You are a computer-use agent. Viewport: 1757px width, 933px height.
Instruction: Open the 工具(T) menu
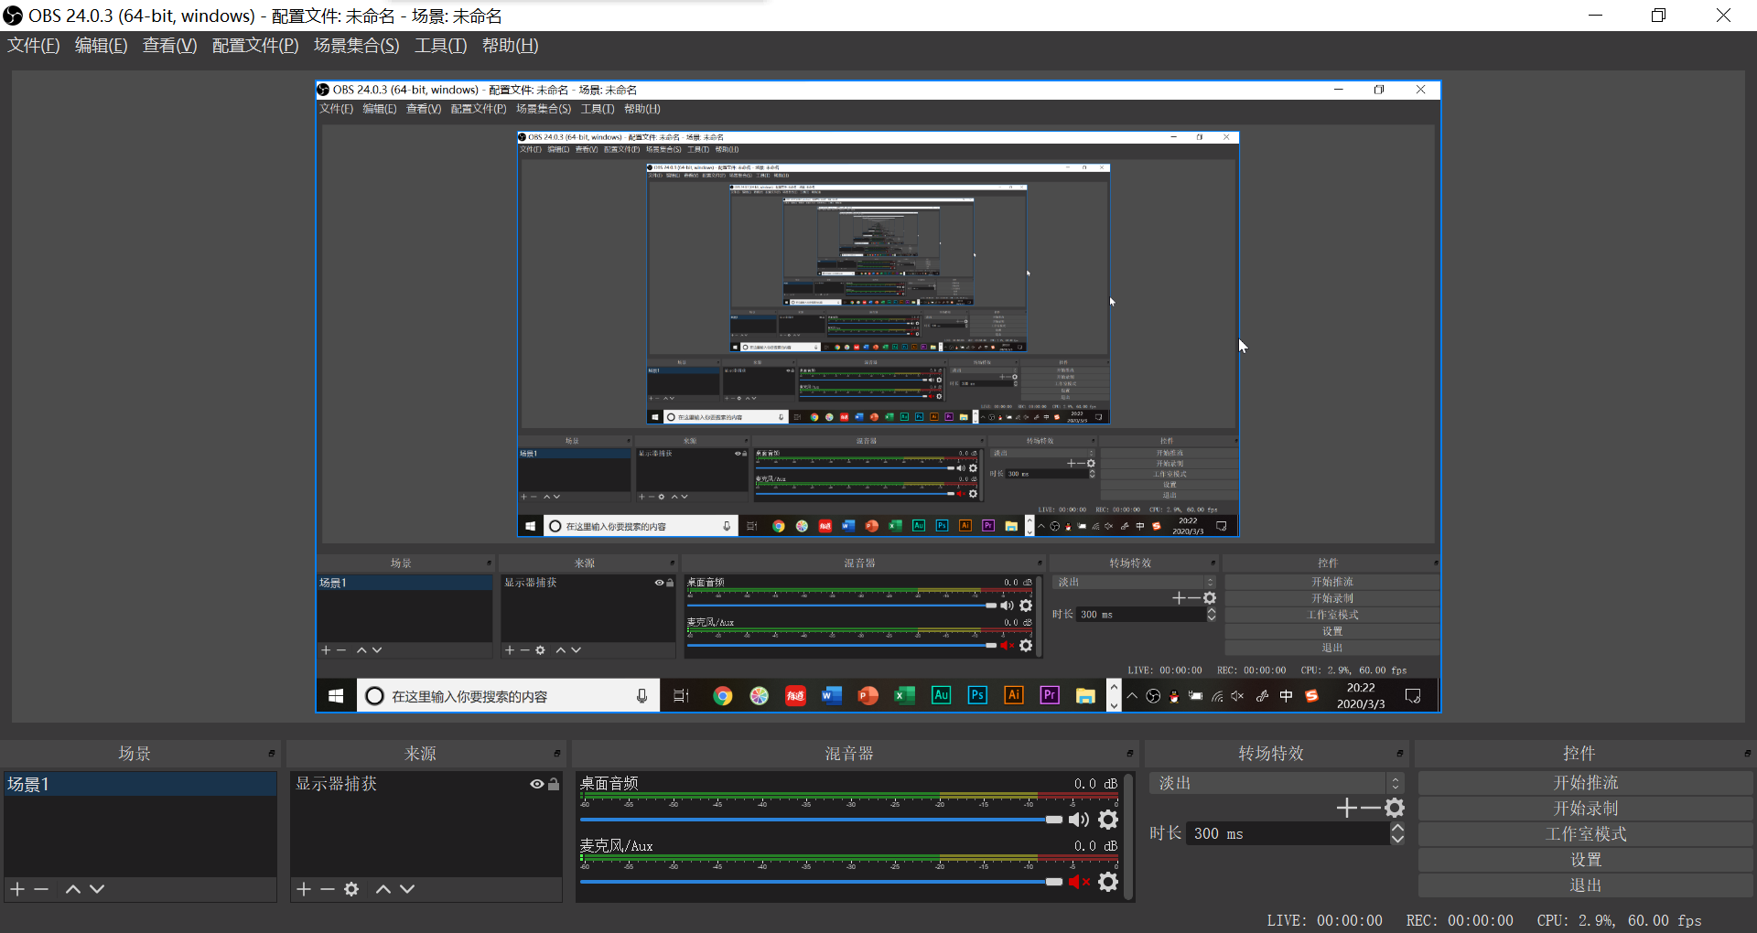(440, 46)
